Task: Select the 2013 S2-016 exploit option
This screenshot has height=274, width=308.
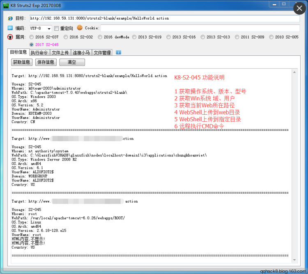Action: (x=168, y=37)
